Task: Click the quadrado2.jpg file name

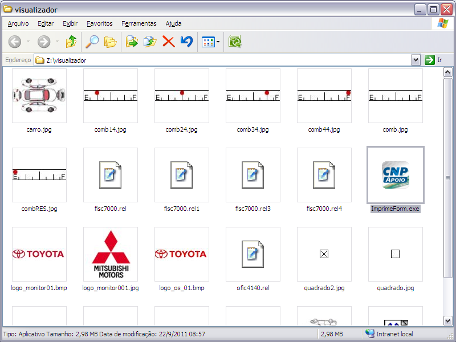Action: [324, 288]
